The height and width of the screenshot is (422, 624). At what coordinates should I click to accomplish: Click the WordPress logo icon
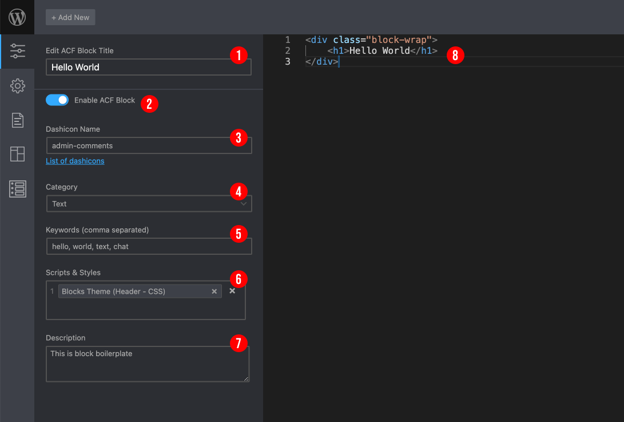coord(17,17)
